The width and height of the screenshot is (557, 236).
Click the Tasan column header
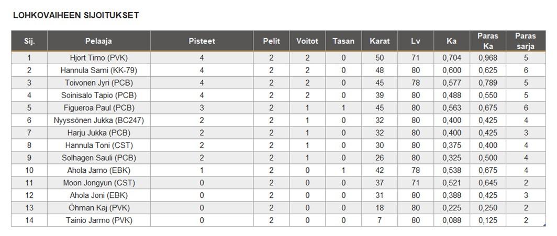tap(343, 41)
